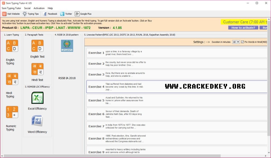Close the Soni Typing Tutor window

pos(266,3)
